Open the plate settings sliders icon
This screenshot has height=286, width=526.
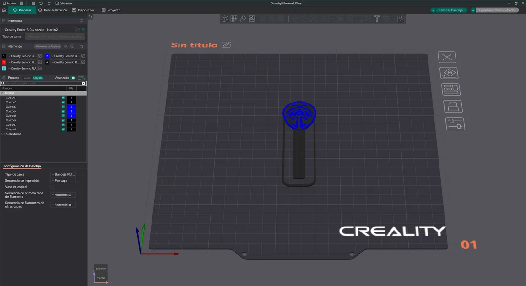[455, 124]
